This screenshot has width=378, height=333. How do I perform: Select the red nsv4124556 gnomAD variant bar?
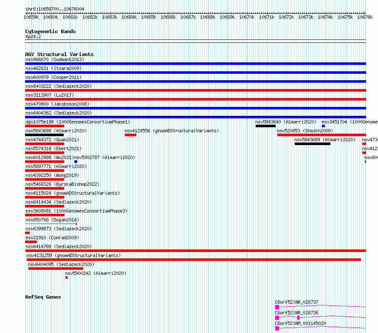(x=130, y=135)
